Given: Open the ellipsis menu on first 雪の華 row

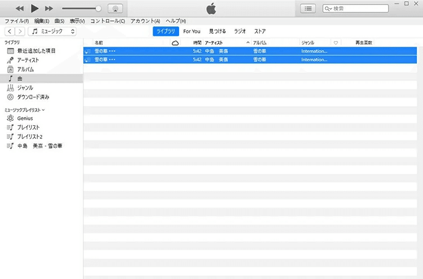Looking at the screenshot, I should point(112,51).
